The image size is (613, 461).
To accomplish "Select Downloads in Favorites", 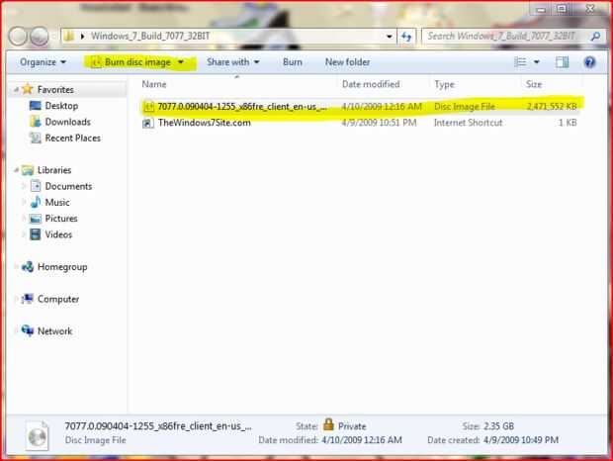I will 68,122.
